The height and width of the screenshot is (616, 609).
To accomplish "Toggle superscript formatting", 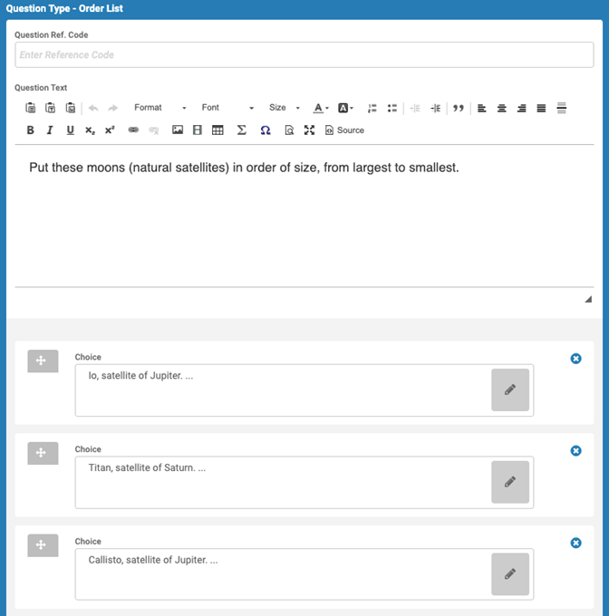I will 110,130.
